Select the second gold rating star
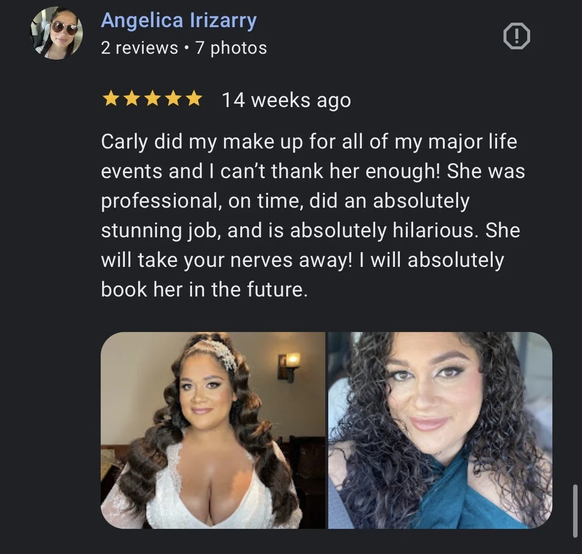 (131, 99)
